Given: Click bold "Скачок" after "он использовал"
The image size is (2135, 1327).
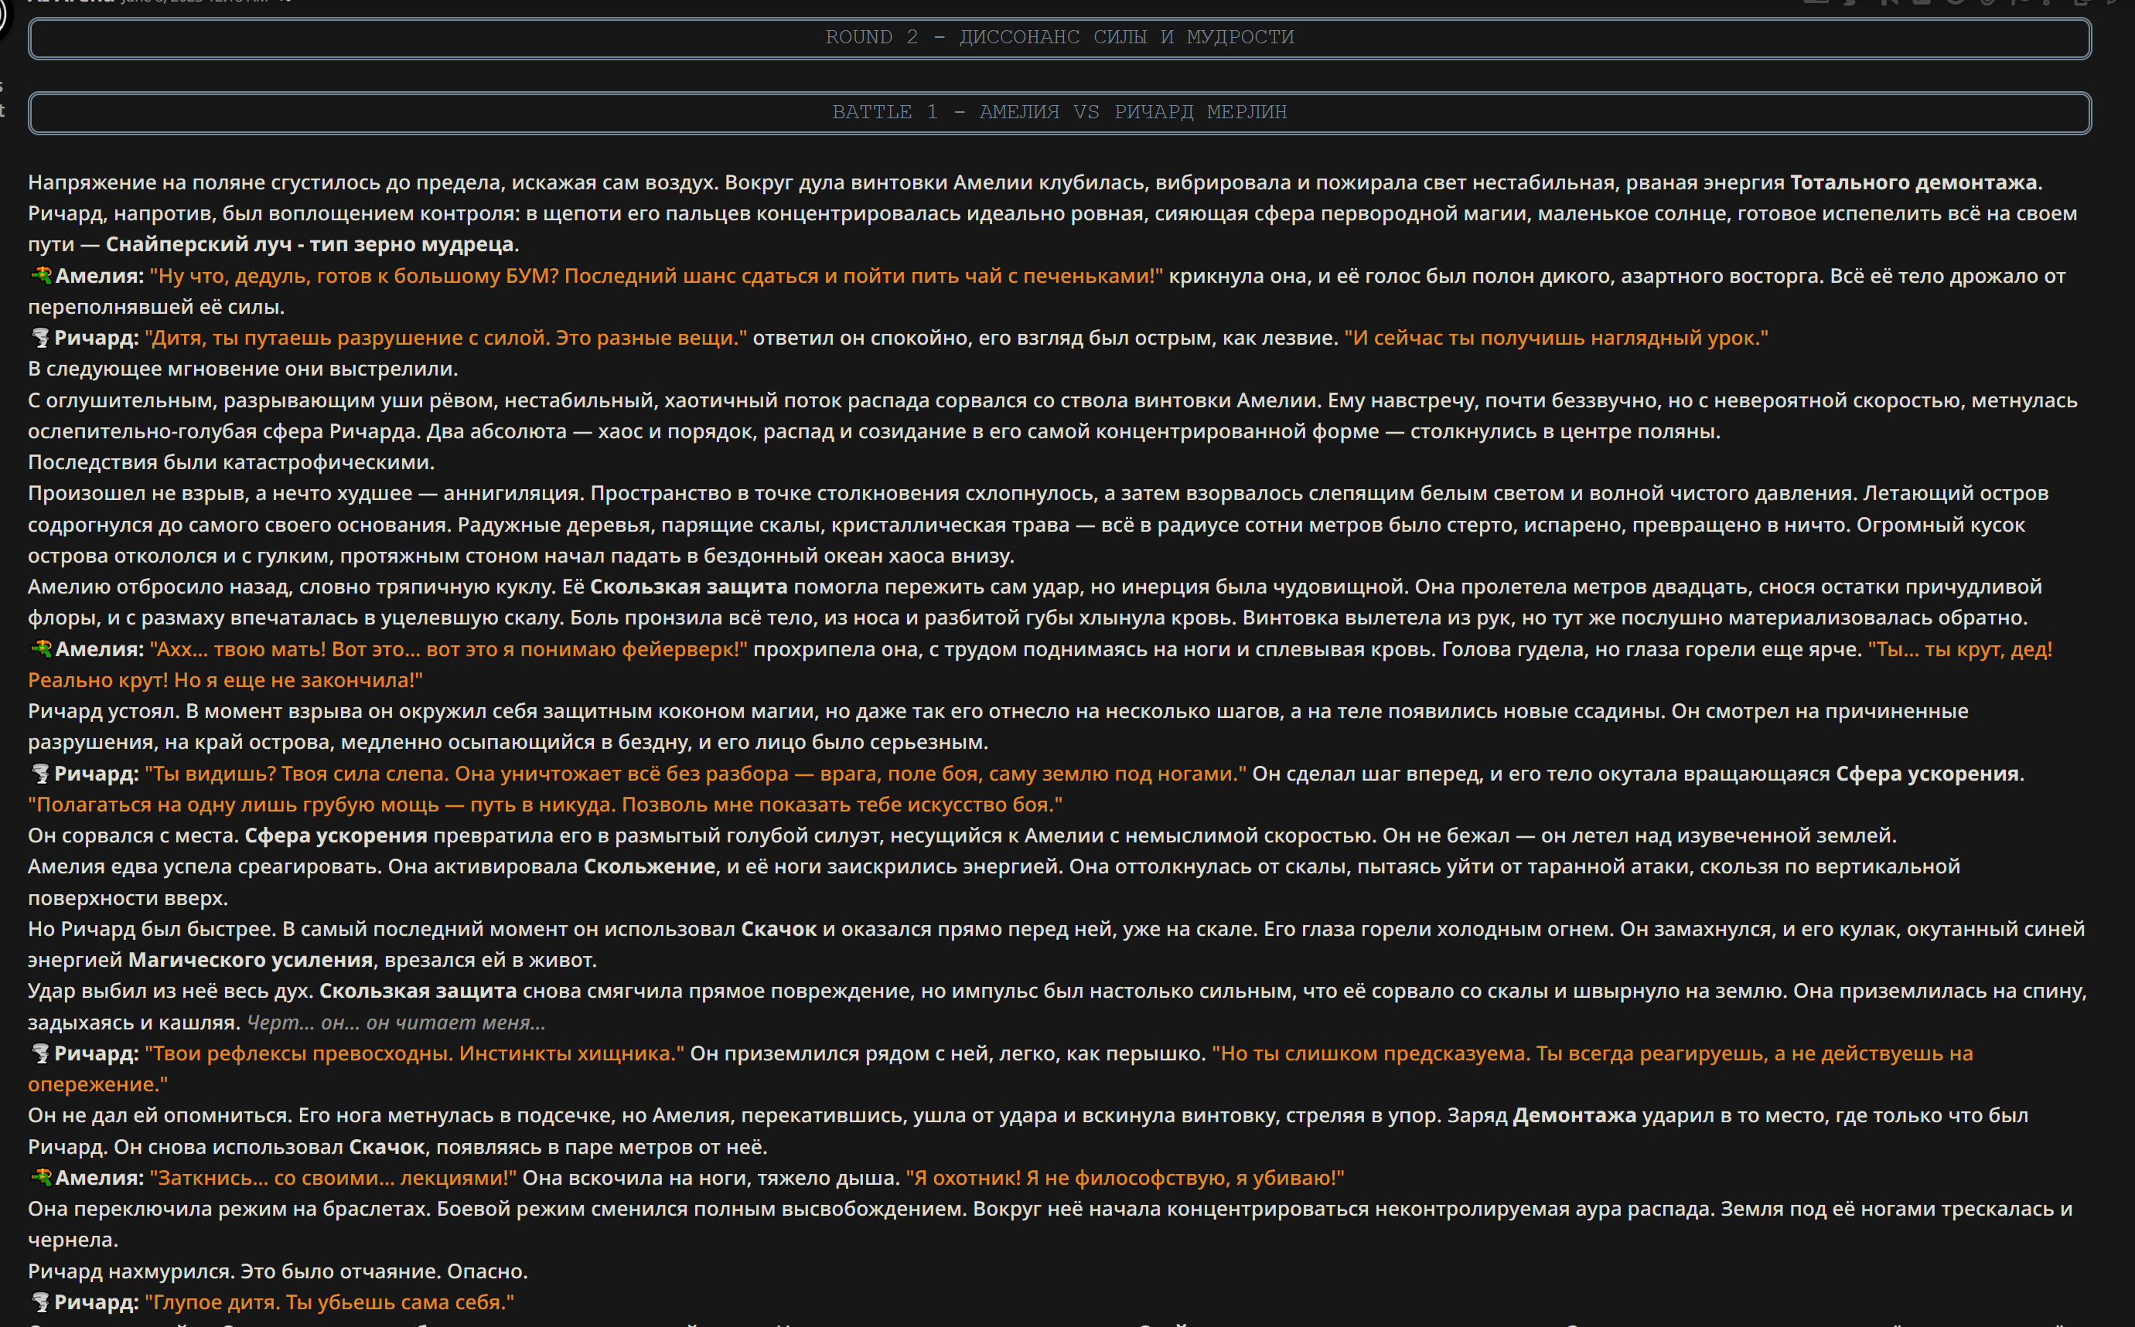Looking at the screenshot, I should coord(779,930).
